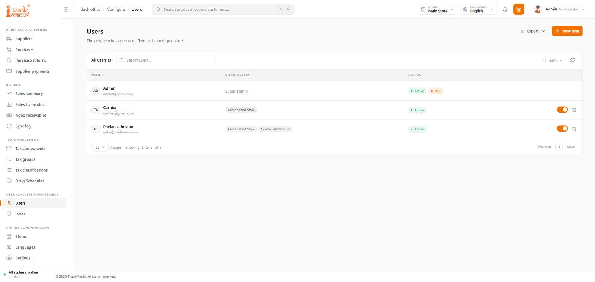Click the TradeMantri logo
This screenshot has width=595, height=282.
pyautogui.click(x=18, y=11)
